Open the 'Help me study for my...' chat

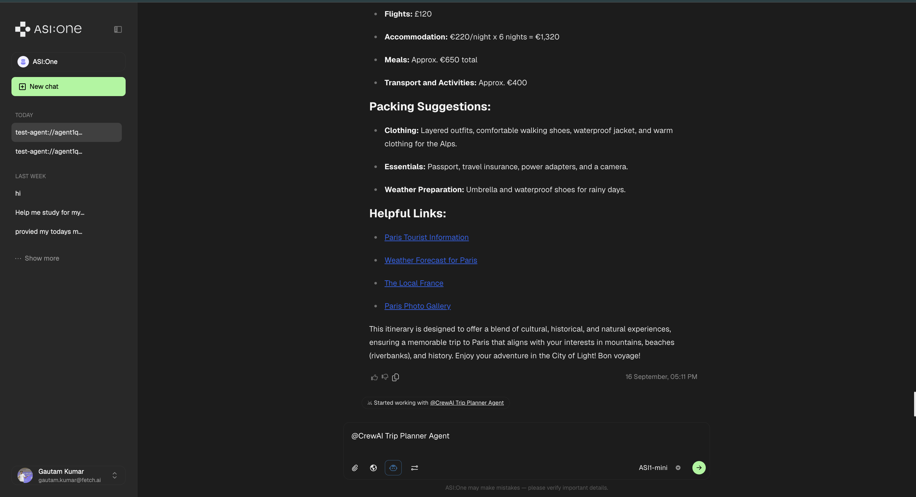50,213
